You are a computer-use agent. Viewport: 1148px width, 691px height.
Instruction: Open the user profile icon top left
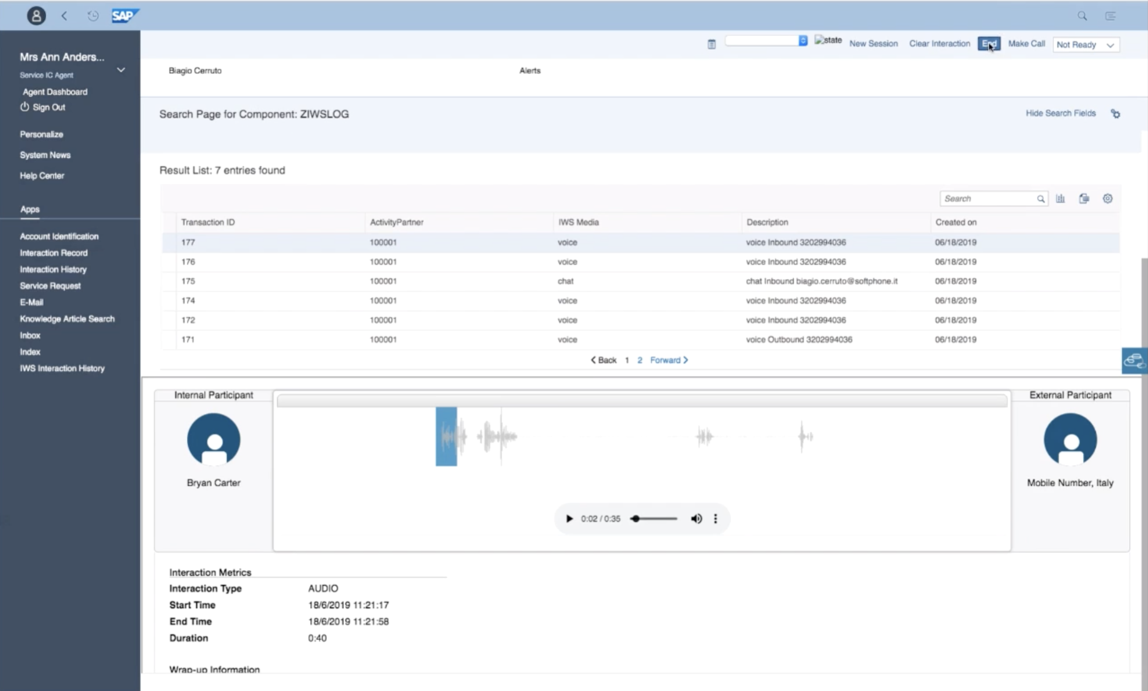[x=36, y=16]
